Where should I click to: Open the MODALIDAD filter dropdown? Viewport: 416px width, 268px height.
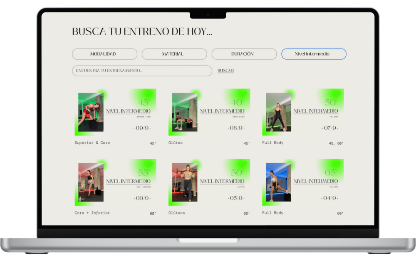[x=104, y=54]
